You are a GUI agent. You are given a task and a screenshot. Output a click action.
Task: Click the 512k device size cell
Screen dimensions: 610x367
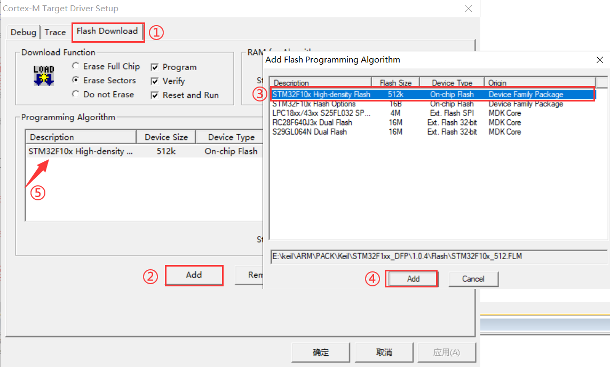166,151
